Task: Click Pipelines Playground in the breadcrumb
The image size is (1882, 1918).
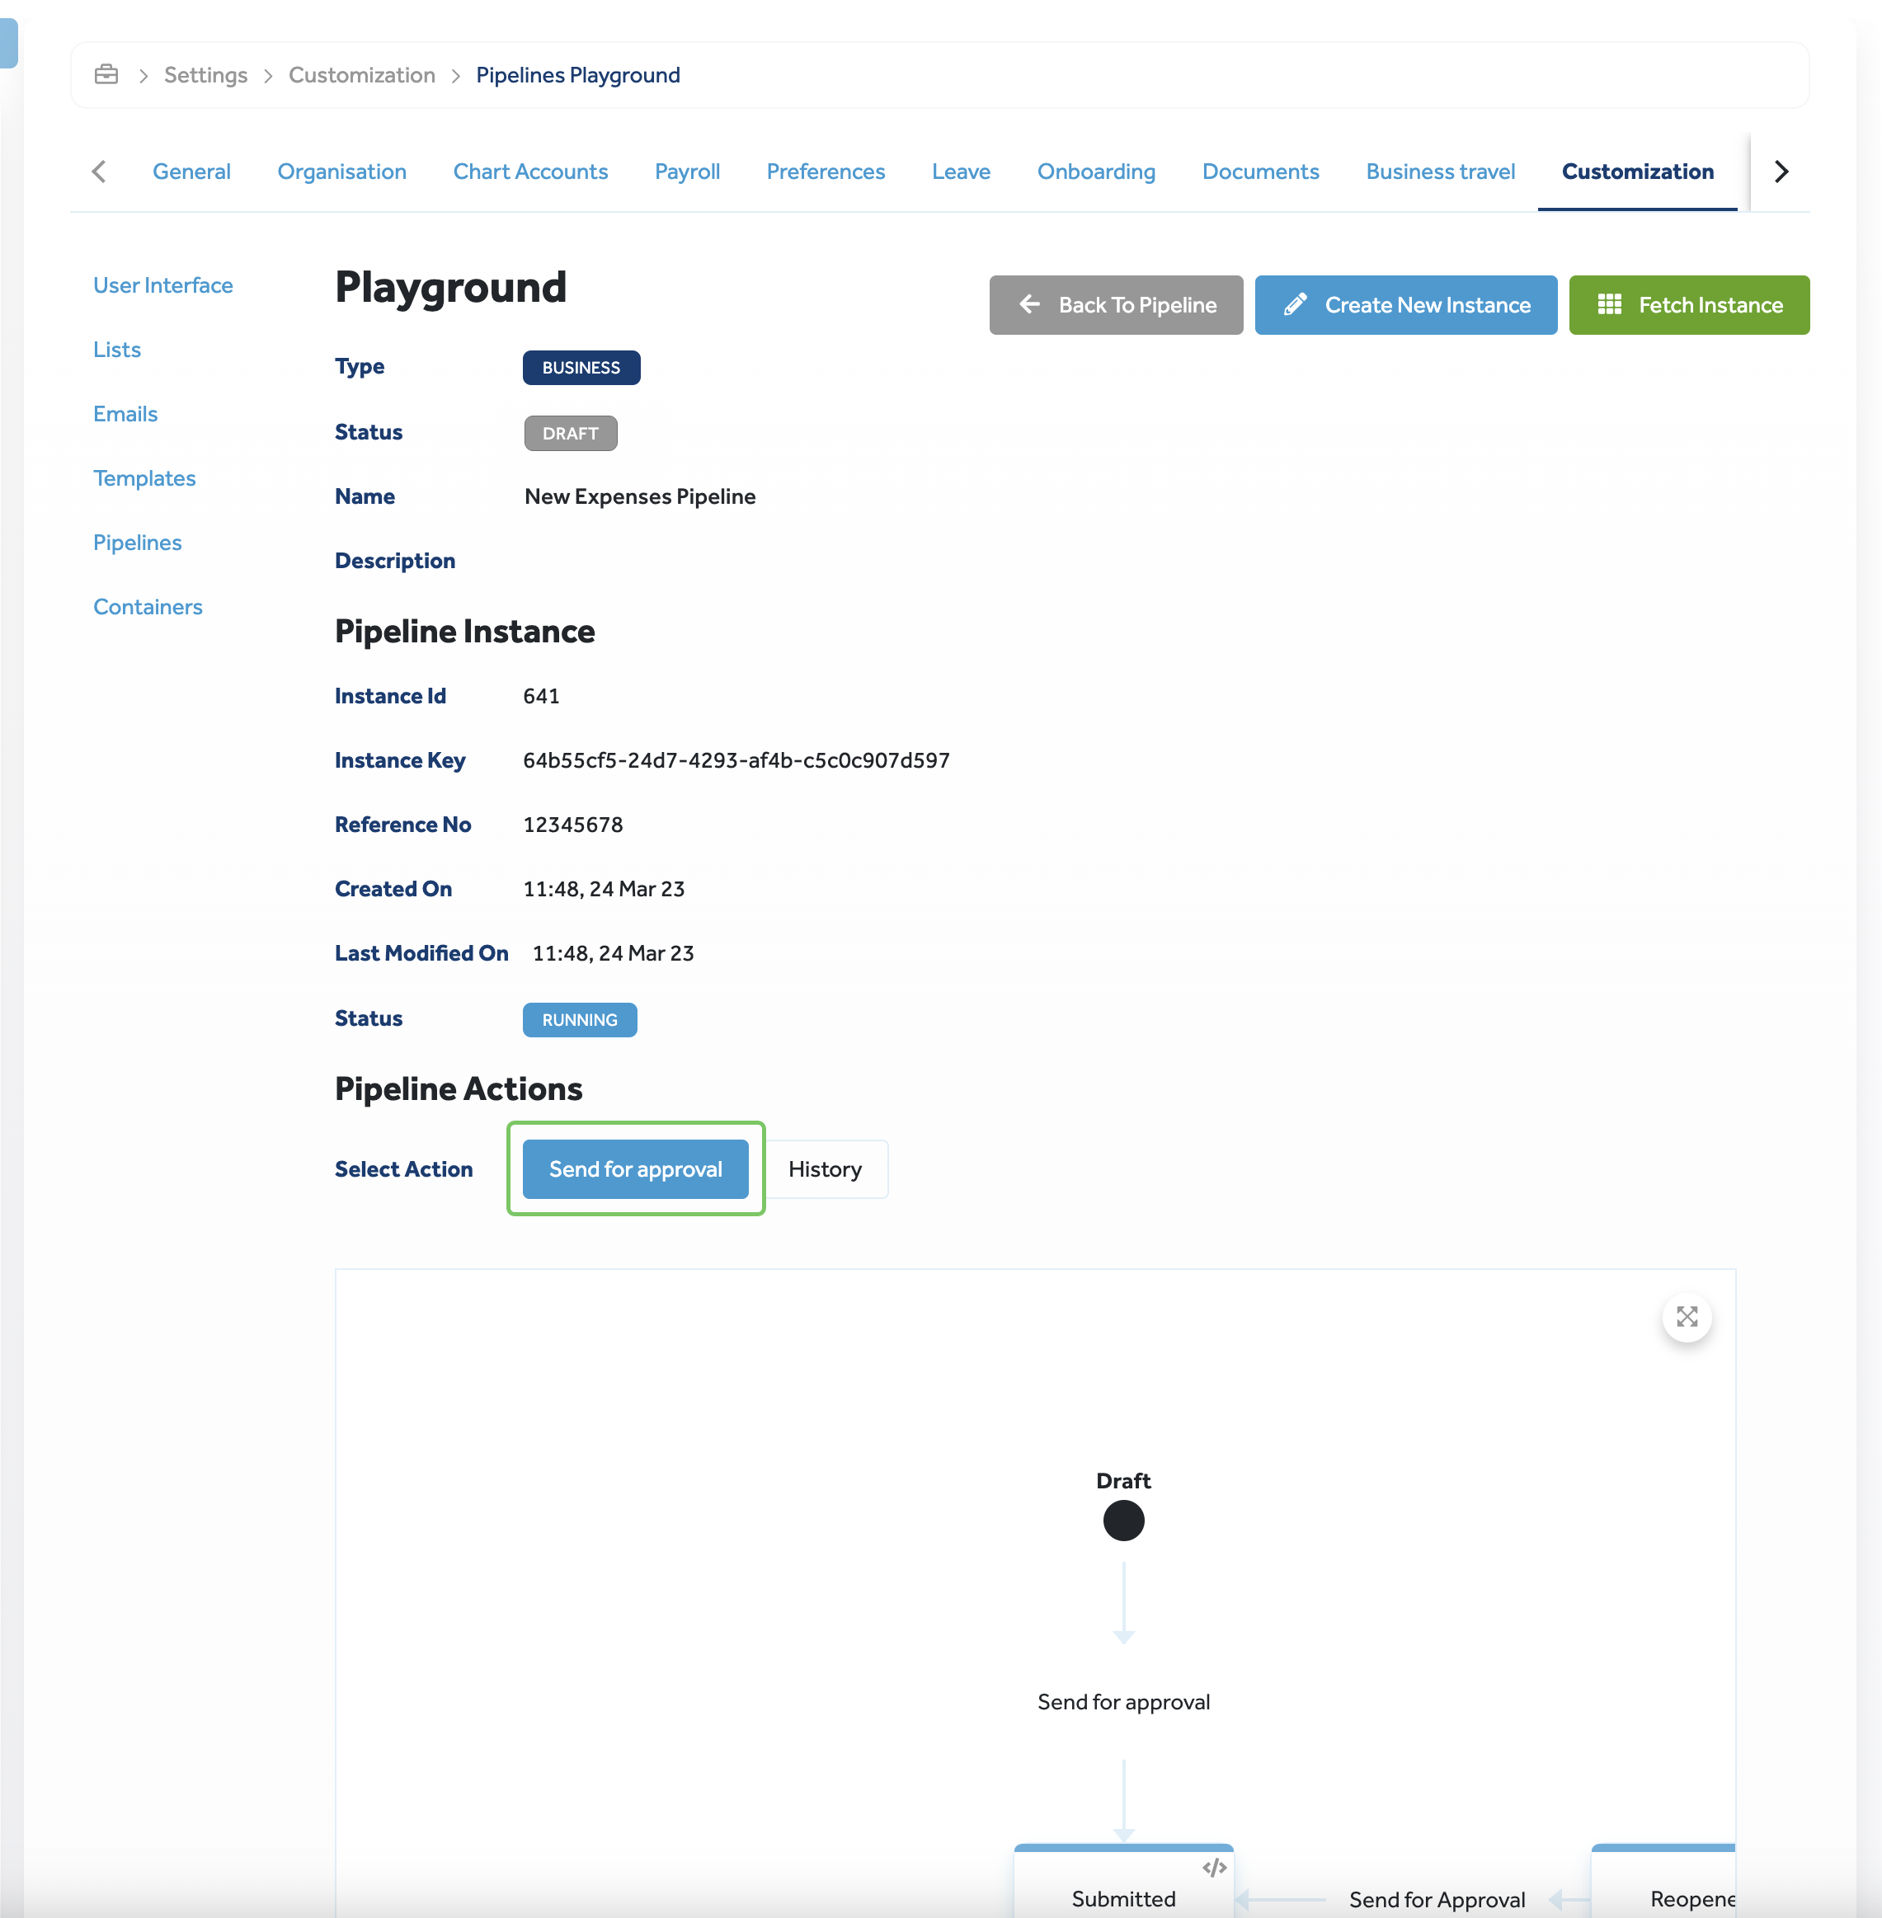Action: coord(577,75)
